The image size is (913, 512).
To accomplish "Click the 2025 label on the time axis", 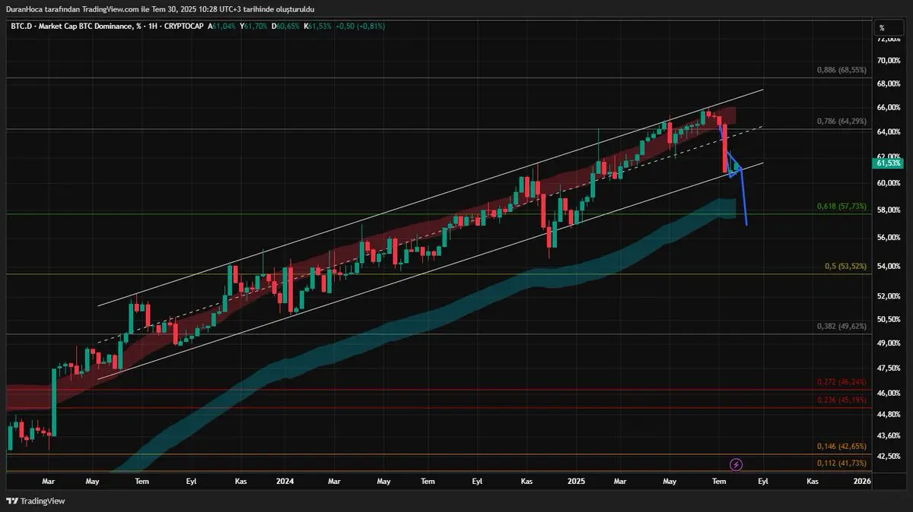I will [575, 482].
